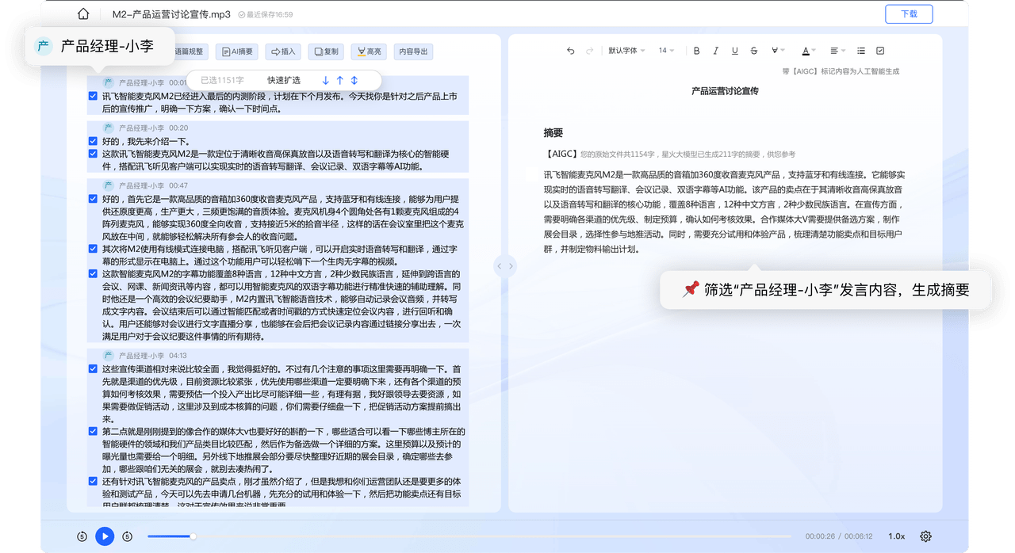This screenshot has width=1015, height=553.
Task: Uncheck a checkbox beside 第二点 paragraph
Action: pos(94,432)
